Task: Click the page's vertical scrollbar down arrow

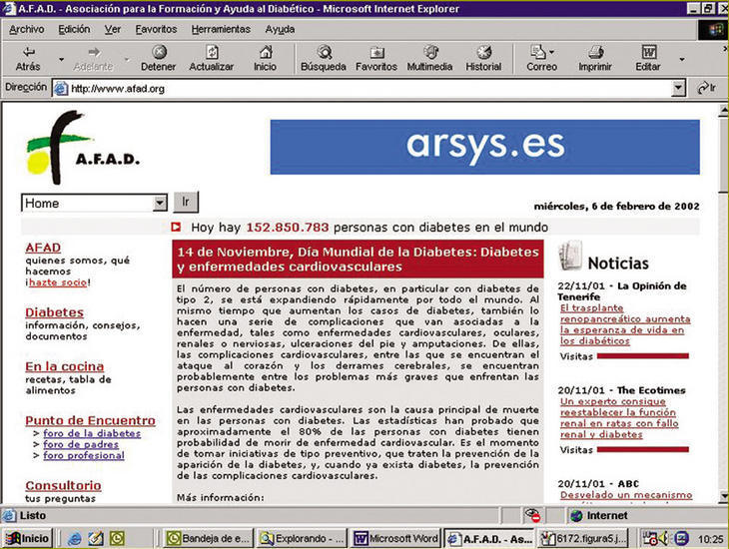Action: pyautogui.click(x=721, y=498)
